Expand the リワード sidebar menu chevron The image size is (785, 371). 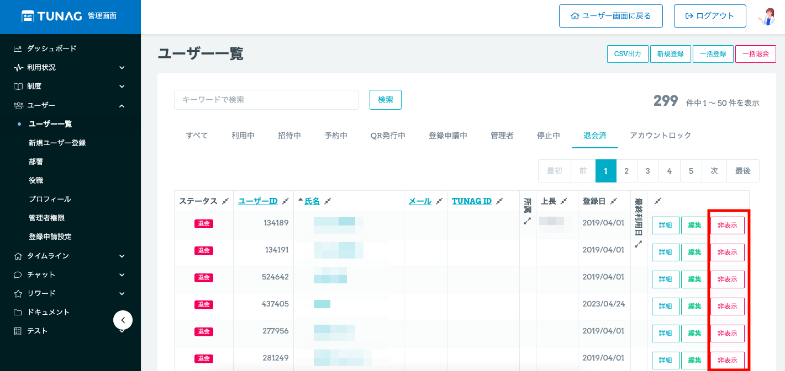[122, 293]
